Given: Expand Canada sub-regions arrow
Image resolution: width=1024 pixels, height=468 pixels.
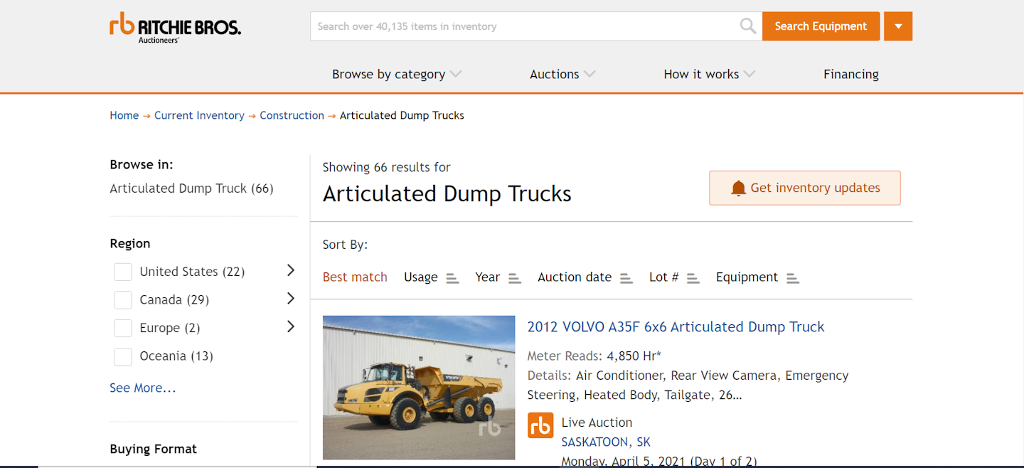Looking at the screenshot, I should point(290,299).
